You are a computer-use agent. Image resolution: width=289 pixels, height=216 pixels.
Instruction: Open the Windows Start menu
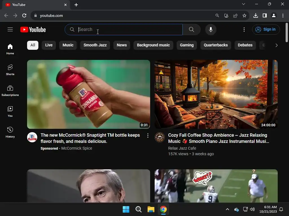(126, 209)
